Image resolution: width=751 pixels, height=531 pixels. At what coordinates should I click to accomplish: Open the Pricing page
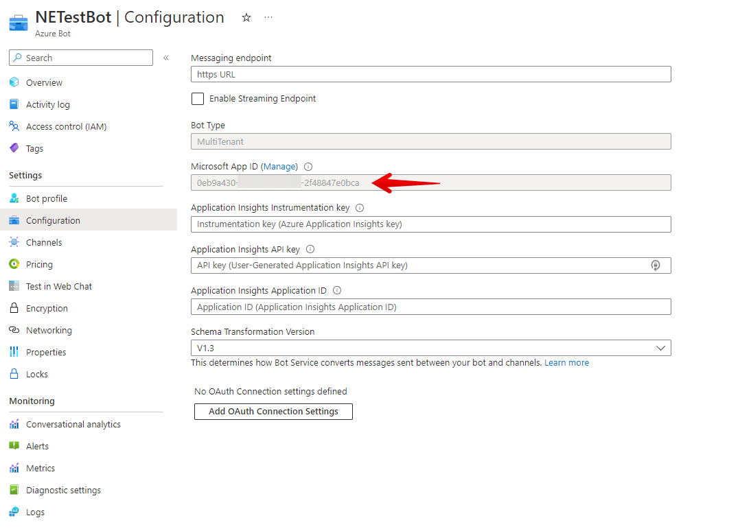(x=39, y=264)
